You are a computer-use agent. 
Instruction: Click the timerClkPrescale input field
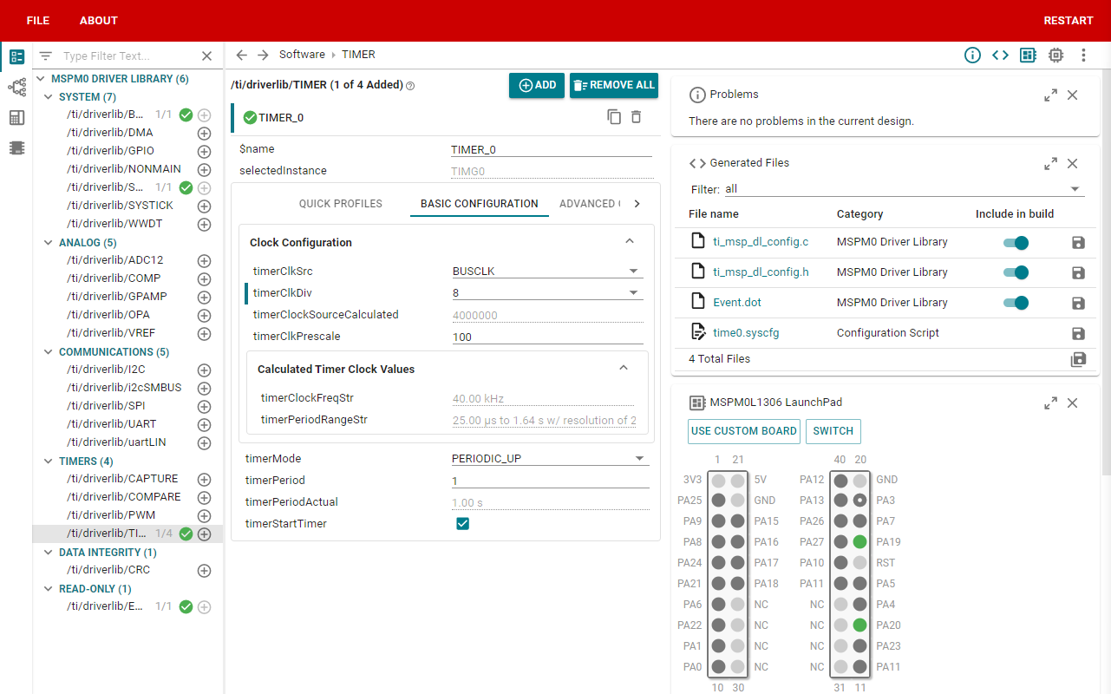click(x=547, y=337)
